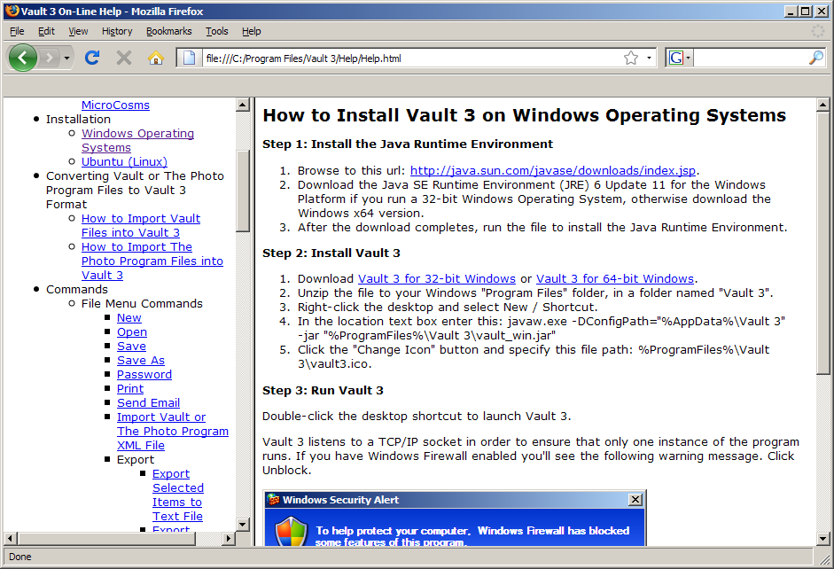This screenshot has width=834, height=569.
Task: Open the Edit menu
Action: (46, 31)
